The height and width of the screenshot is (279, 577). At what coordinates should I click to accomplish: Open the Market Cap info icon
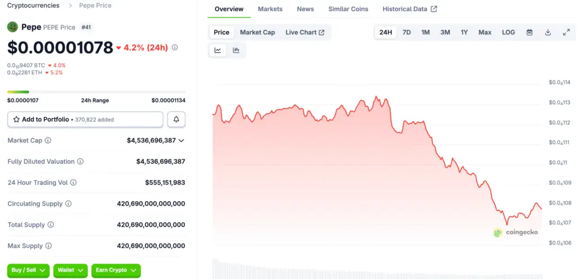(x=48, y=140)
